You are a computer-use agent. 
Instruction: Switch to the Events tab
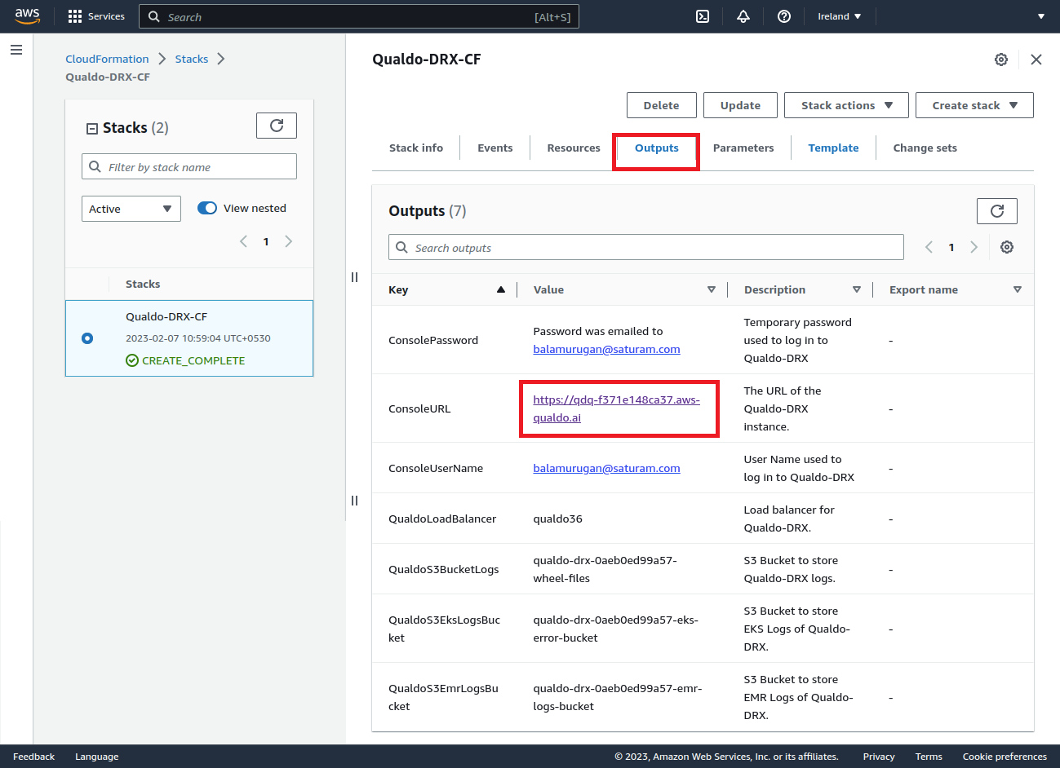[495, 148]
